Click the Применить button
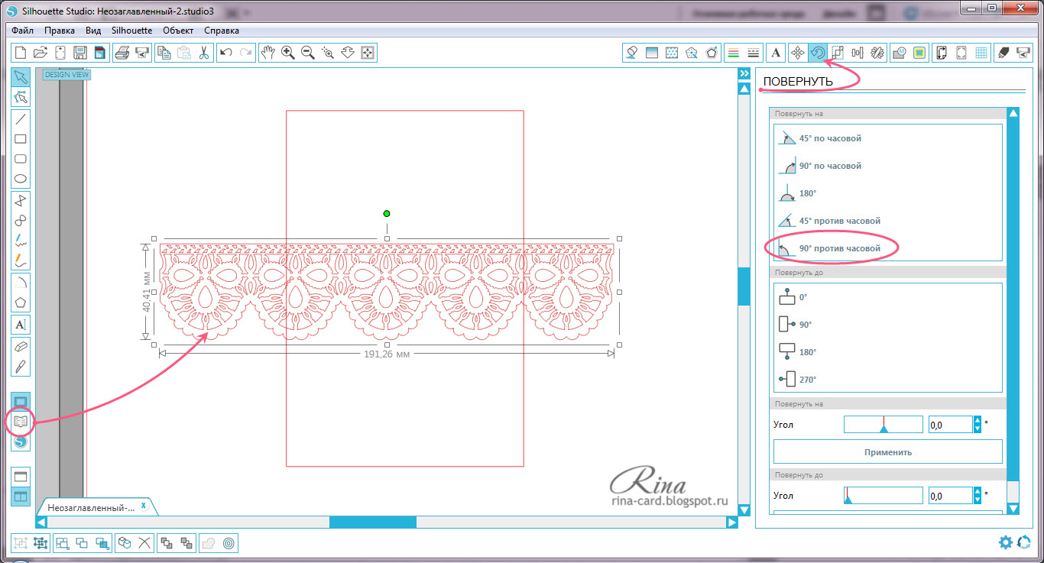 (x=887, y=451)
